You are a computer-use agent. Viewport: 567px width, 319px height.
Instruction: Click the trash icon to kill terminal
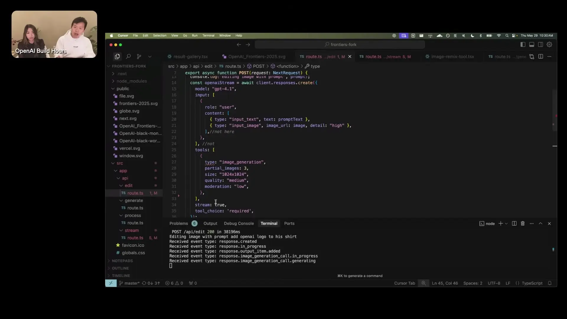[522, 224]
